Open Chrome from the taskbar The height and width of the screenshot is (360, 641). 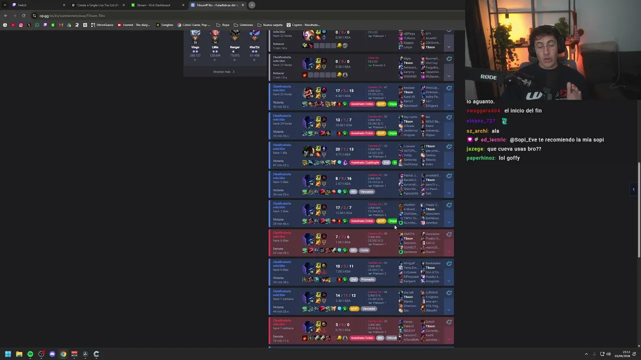pyautogui.click(x=63, y=354)
